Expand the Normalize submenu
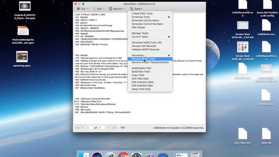The width and height of the screenshot is (279, 157). click(x=150, y=55)
